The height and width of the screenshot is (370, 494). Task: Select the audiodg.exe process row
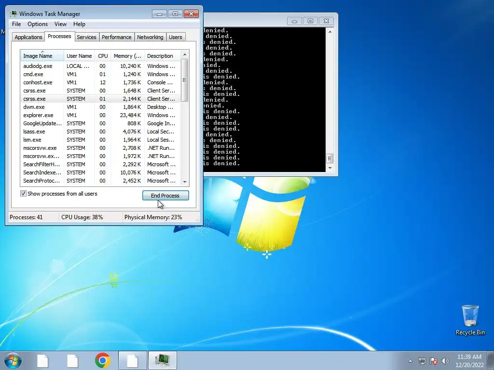click(x=100, y=66)
